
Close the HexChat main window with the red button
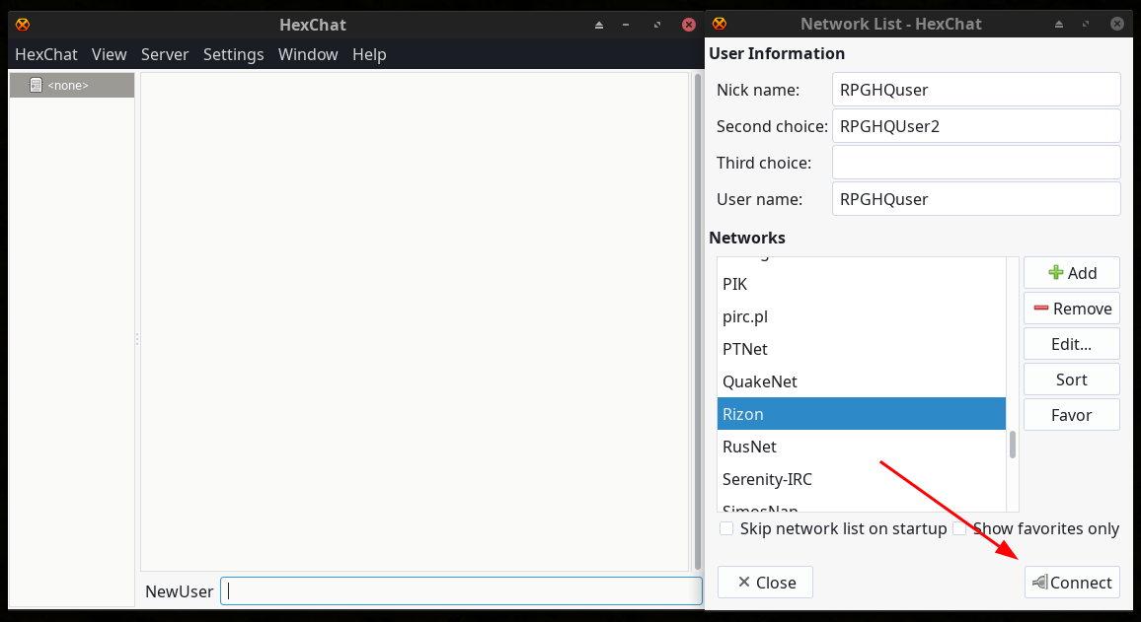coord(688,25)
